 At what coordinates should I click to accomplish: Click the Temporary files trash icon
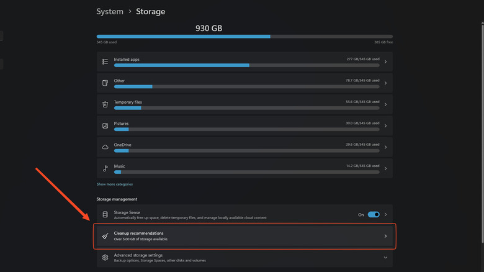tap(105, 104)
